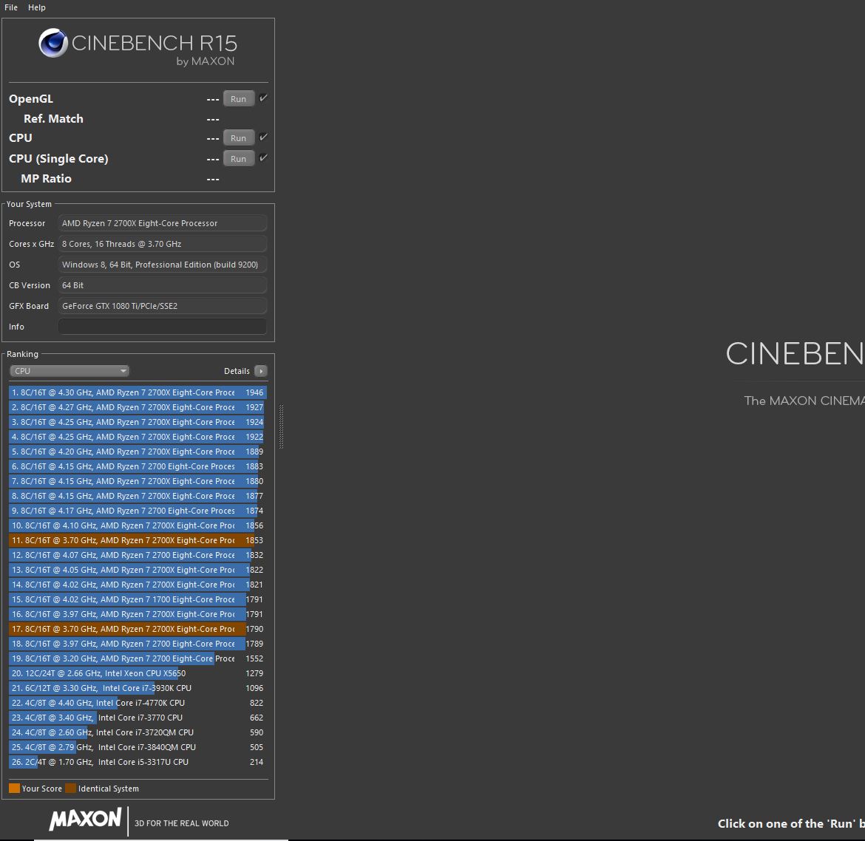The width and height of the screenshot is (865, 841).
Task: Select ranking row 18 scoring 1789
Action: tap(138, 644)
